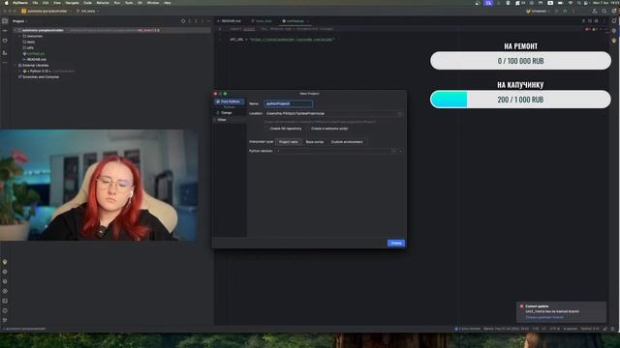This screenshot has height=348, width=620.
Task: Open the Project tool window icon
Action: click(x=5, y=21)
